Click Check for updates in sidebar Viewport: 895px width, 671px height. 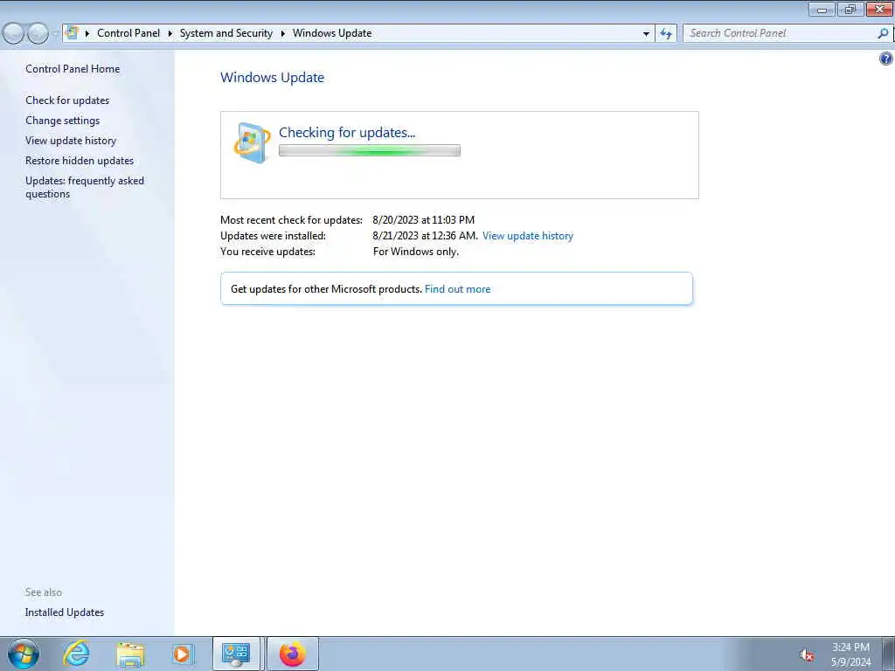pos(67,100)
